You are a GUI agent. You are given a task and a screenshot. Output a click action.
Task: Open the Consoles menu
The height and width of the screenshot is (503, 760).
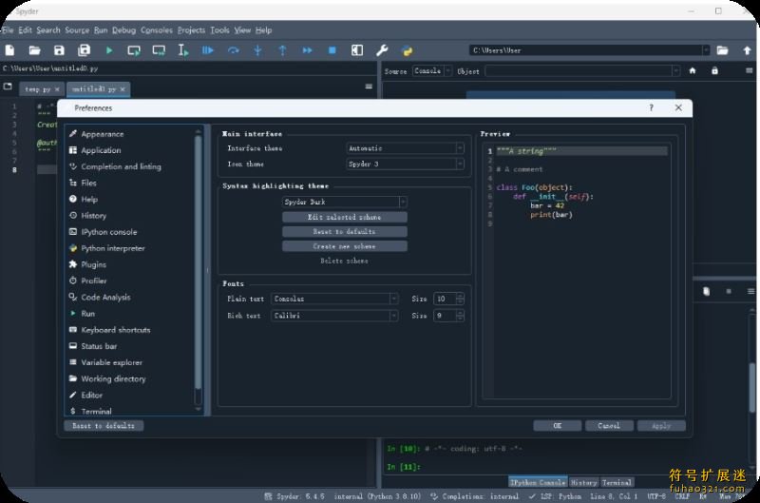(157, 30)
